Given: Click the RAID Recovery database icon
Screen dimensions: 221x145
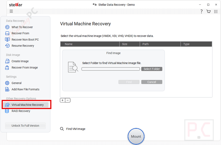Looking at the screenshot, I should [7, 111].
